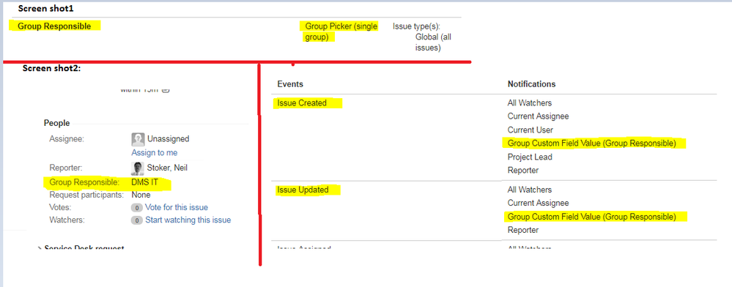Select the 'Group Responsible' custom field name
Screen dimensions: 732x287
pos(54,26)
